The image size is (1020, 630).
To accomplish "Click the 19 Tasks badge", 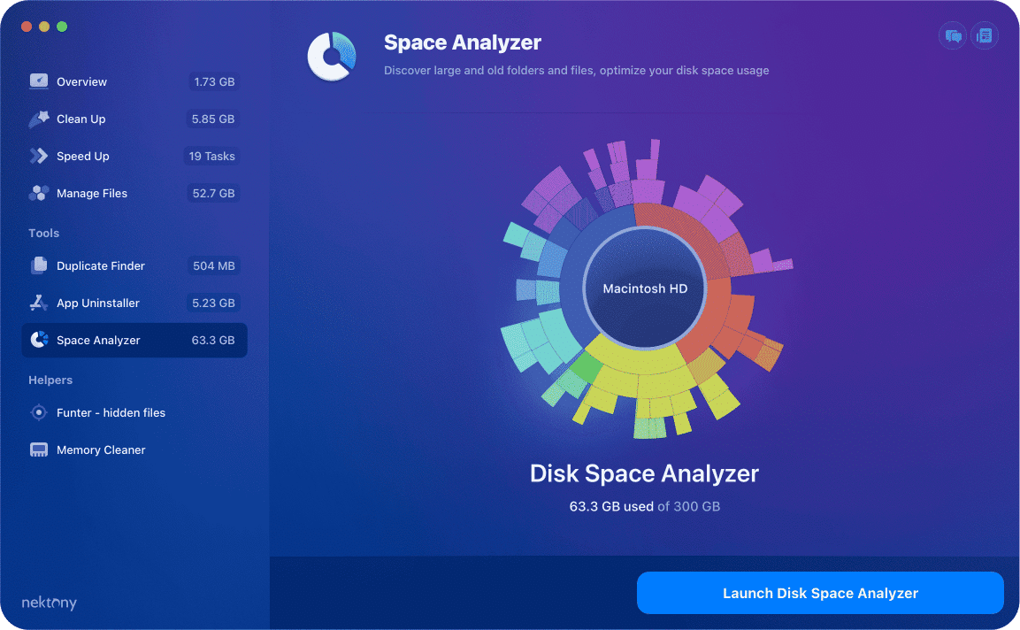I will click(x=211, y=156).
